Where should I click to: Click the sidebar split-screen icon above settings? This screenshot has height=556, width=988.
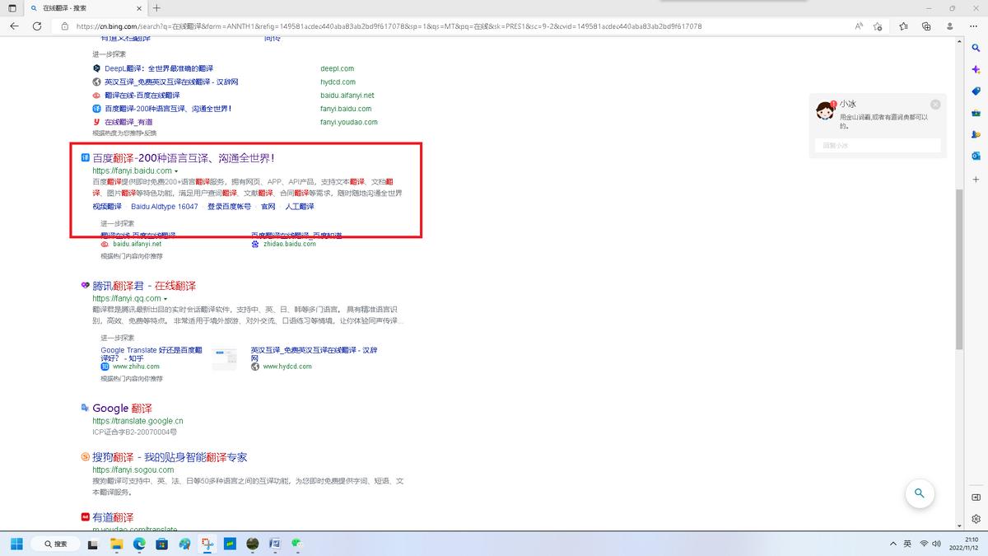(976, 498)
